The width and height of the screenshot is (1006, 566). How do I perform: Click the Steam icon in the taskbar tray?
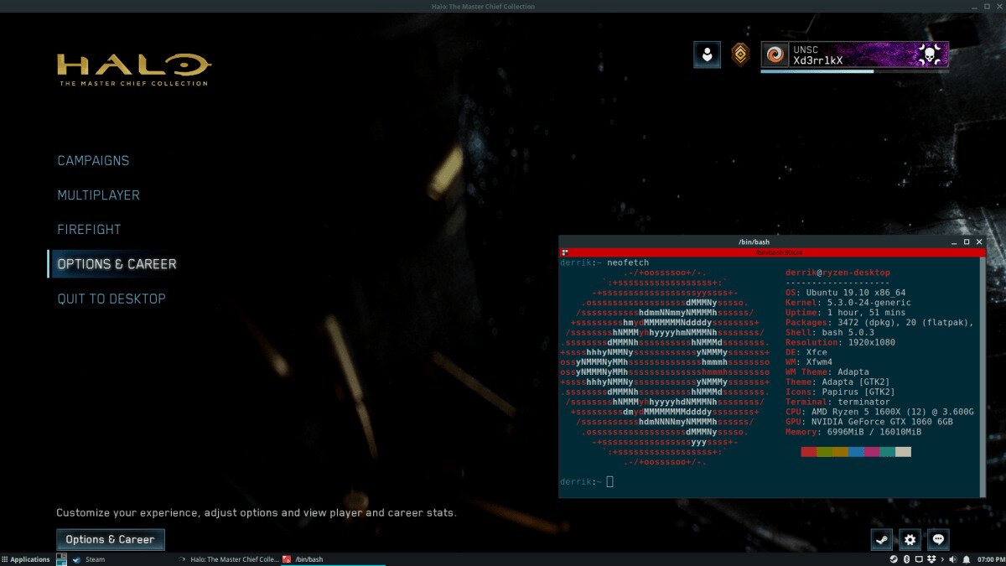click(x=894, y=558)
